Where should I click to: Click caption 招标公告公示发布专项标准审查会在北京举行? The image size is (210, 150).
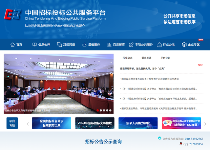[x=28, y=111]
